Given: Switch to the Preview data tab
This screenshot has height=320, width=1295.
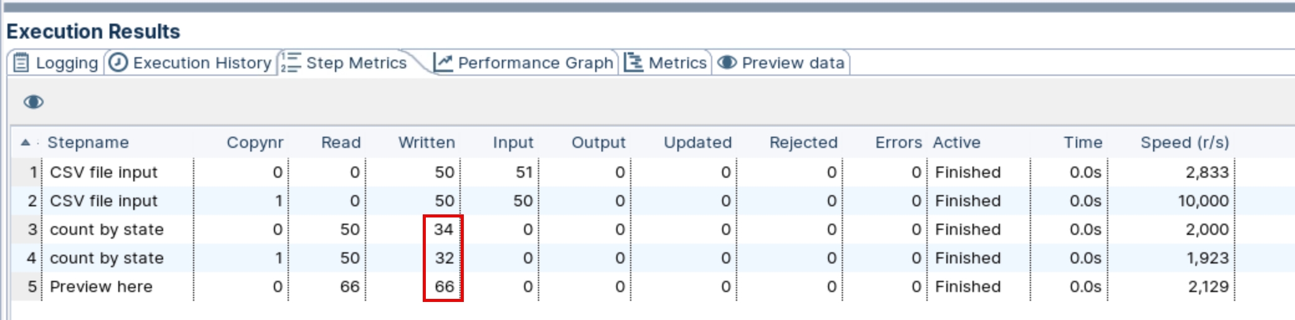Looking at the screenshot, I should 793,63.
